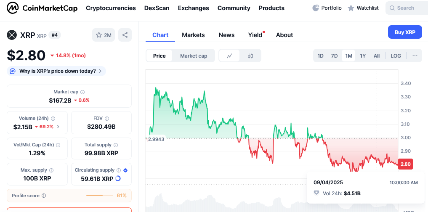
Task: Click the share icon next to XRP
Action: click(x=125, y=35)
